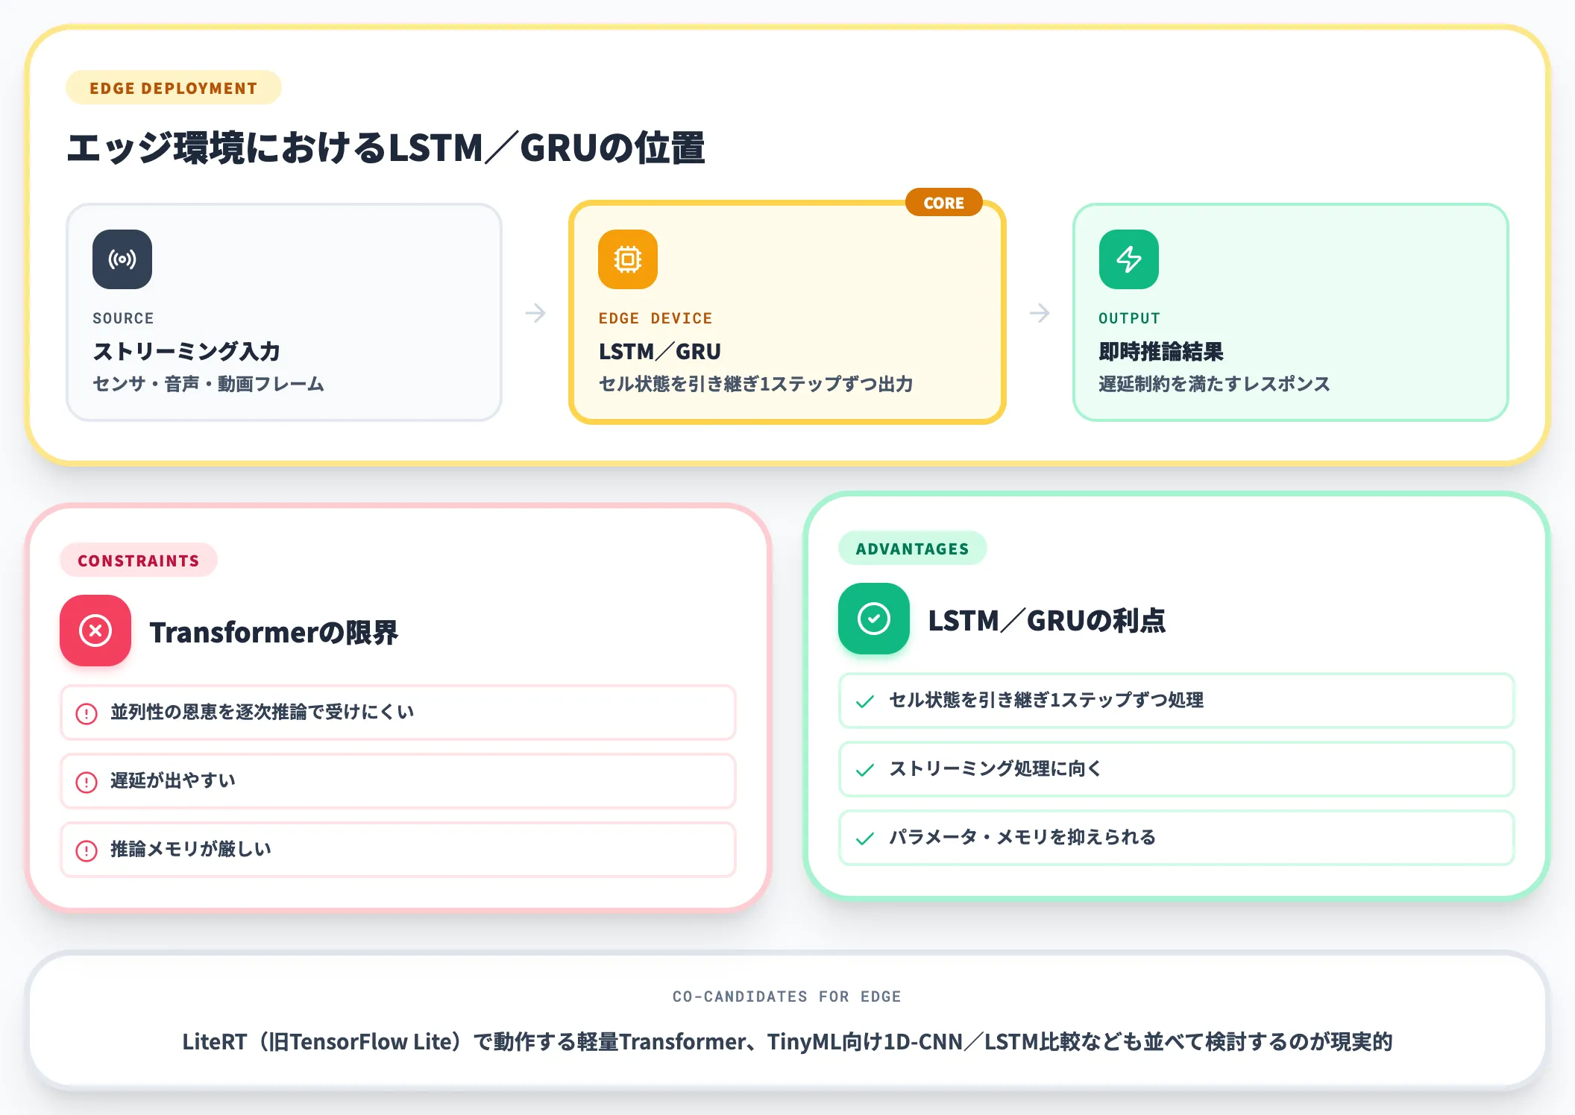Viewport: 1575px width, 1115px height.
Task: Click the EDGE DEVICE label
Action: click(x=656, y=318)
